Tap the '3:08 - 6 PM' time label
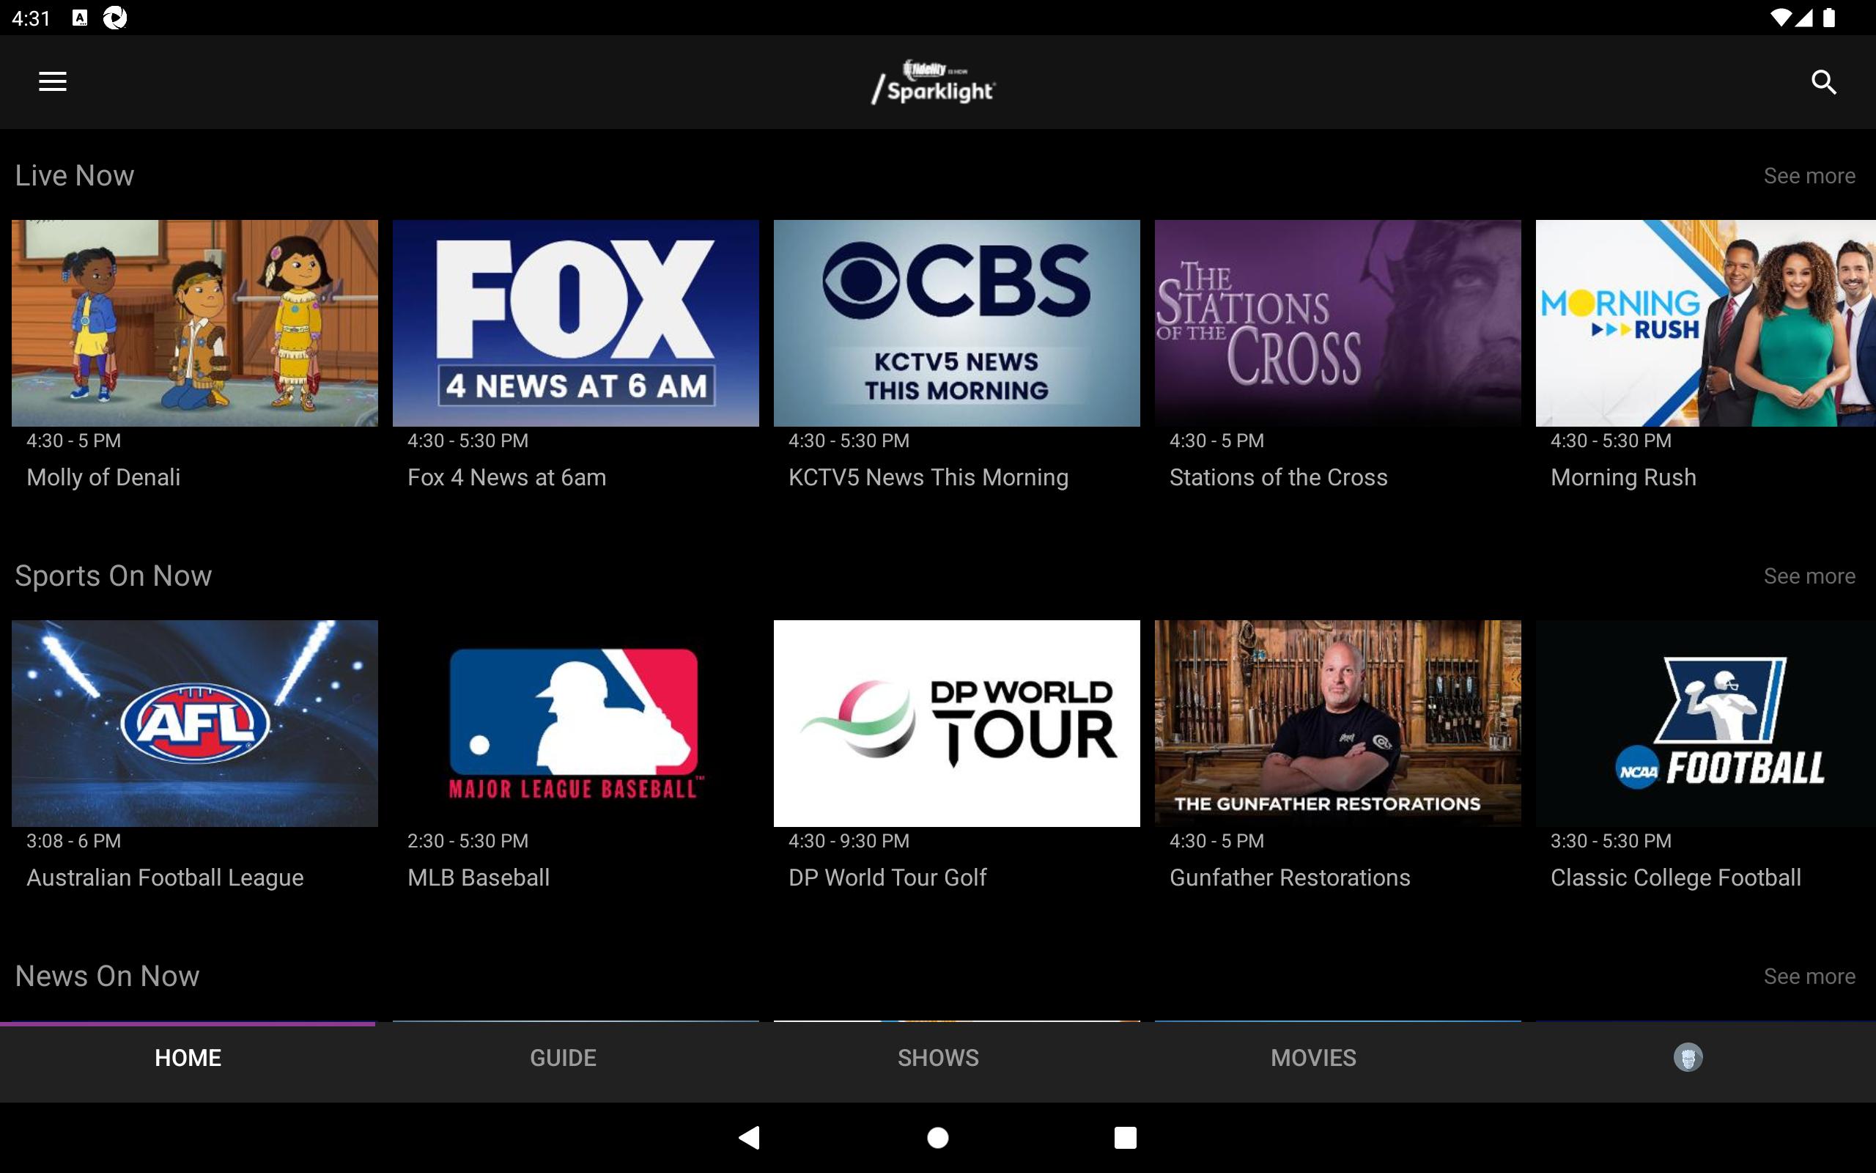This screenshot has width=1876, height=1173. click(73, 841)
